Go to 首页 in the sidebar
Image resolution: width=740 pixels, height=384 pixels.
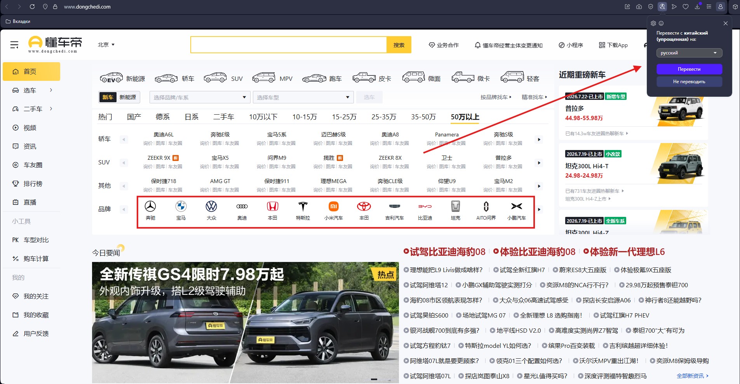[31, 72]
